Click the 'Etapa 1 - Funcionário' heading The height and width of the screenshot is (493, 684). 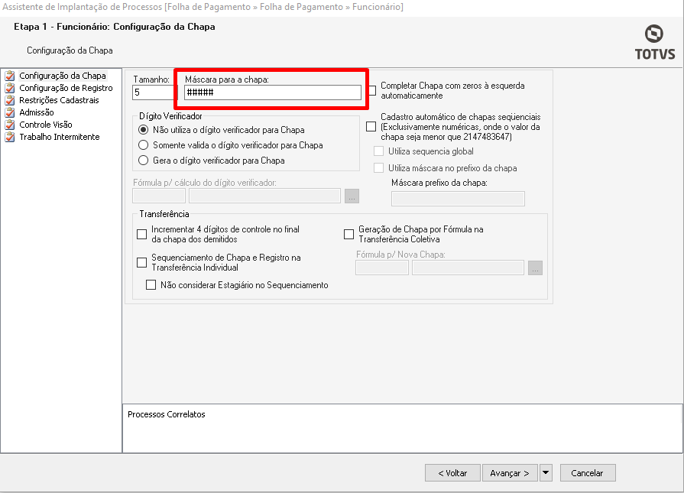[115, 27]
